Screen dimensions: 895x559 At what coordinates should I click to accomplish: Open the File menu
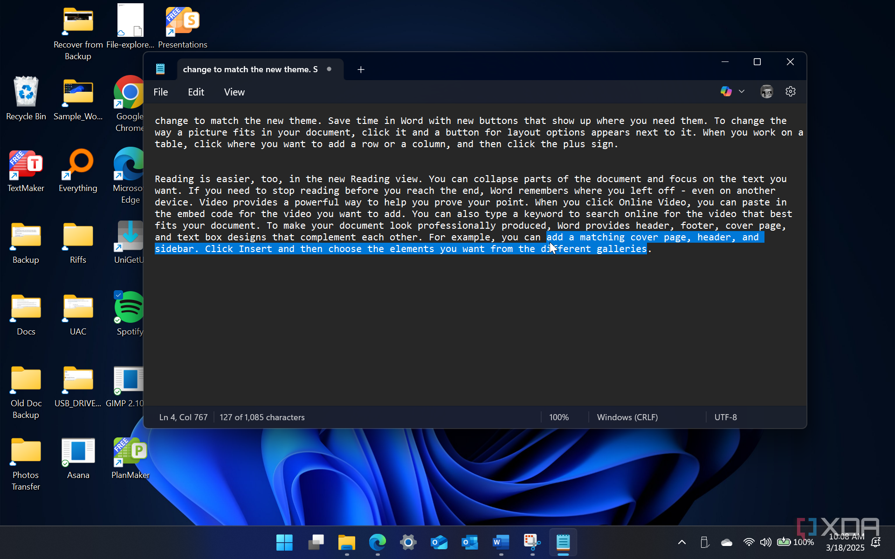161,92
